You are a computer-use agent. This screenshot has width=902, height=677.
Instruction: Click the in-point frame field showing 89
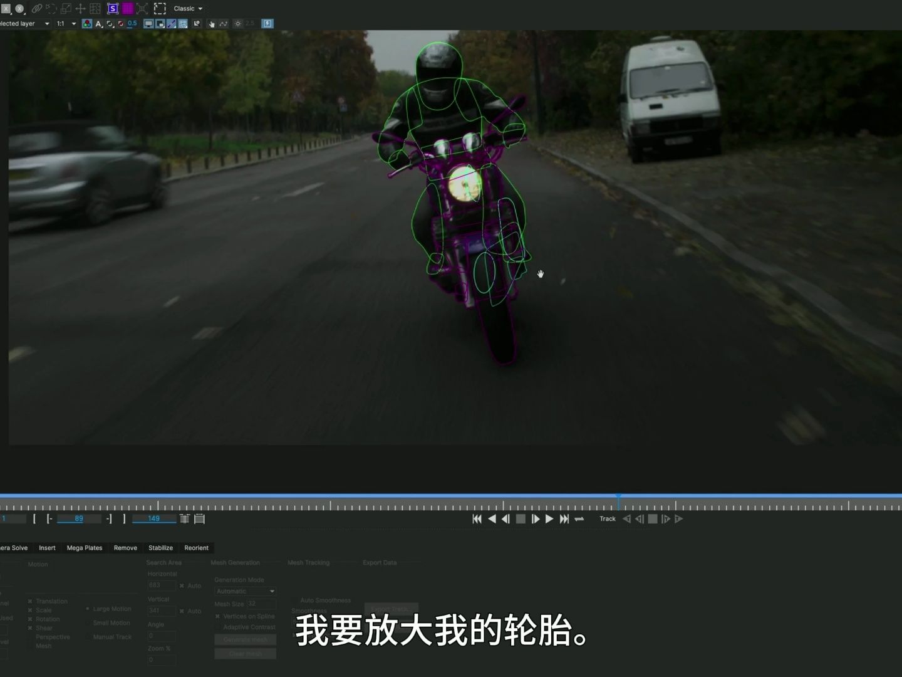pyautogui.click(x=79, y=518)
